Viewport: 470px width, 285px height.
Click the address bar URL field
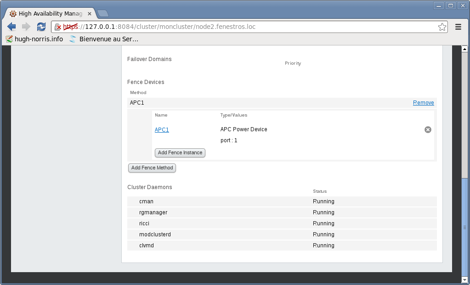coord(248,27)
